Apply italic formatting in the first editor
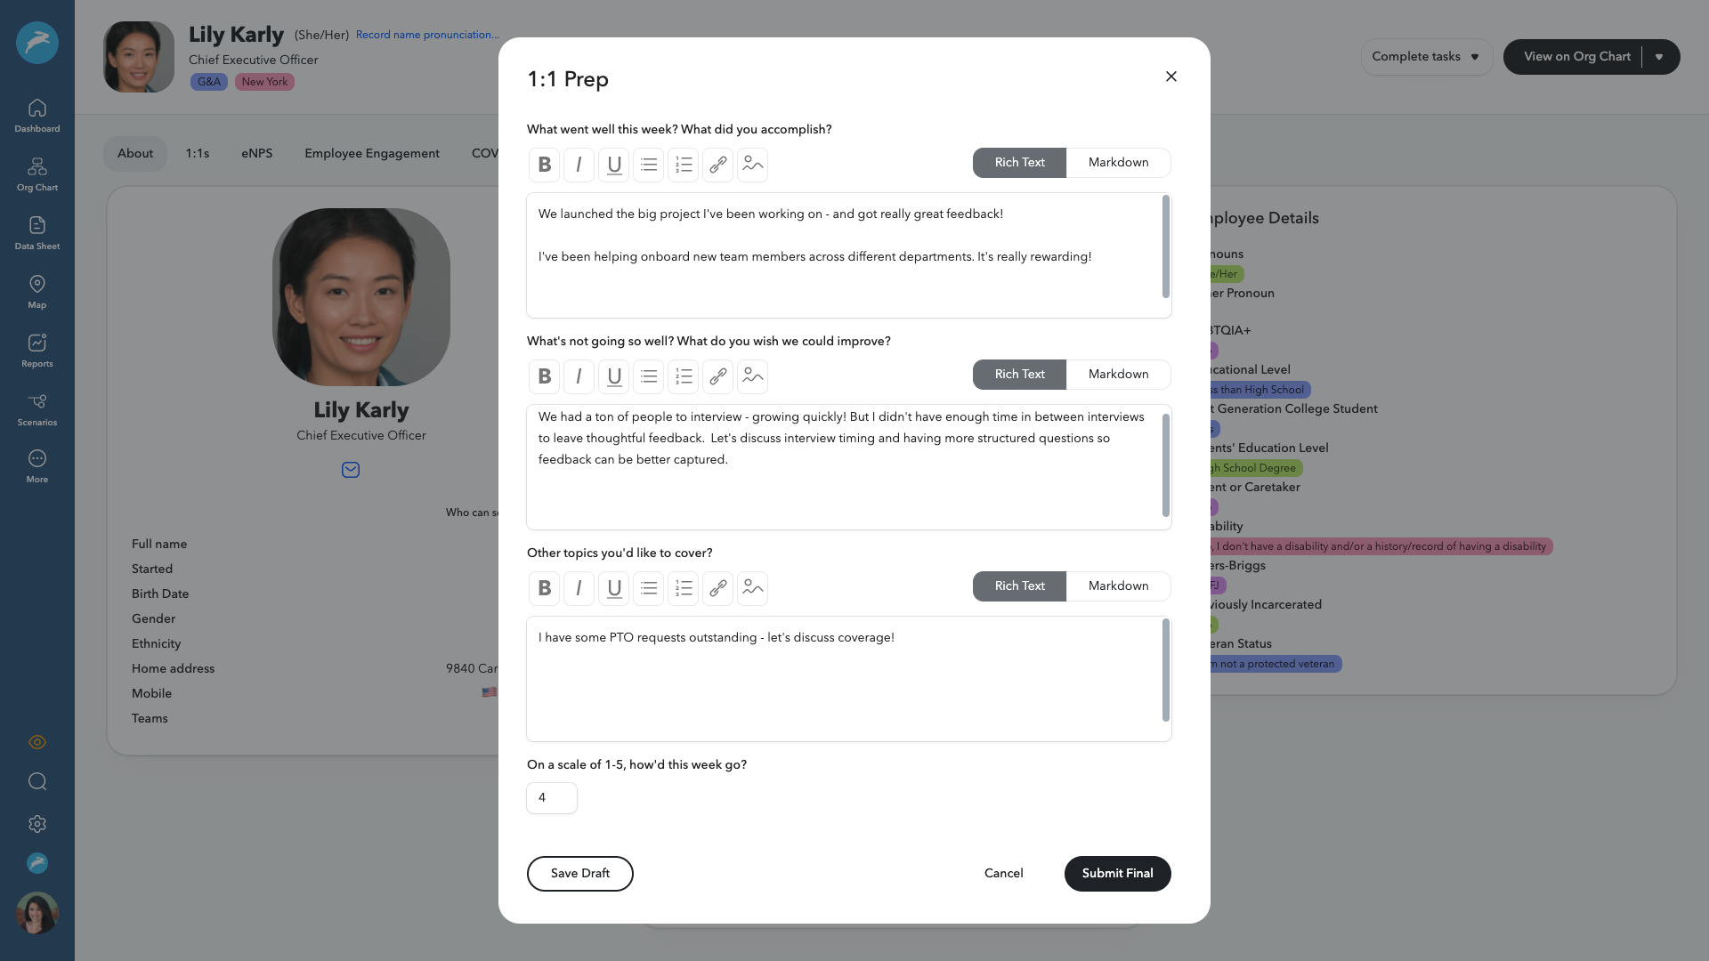This screenshot has width=1709, height=961. point(579,165)
